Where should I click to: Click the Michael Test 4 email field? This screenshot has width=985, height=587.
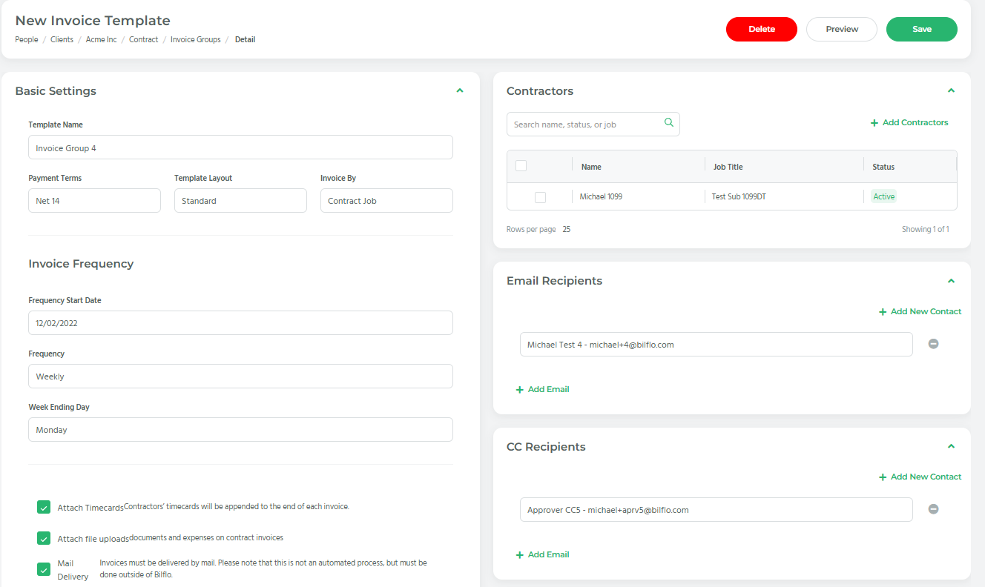pos(716,344)
